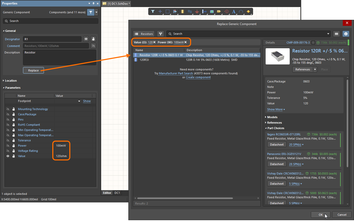
Task: Open the Manufacturer Part Search link
Action: point(175,73)
